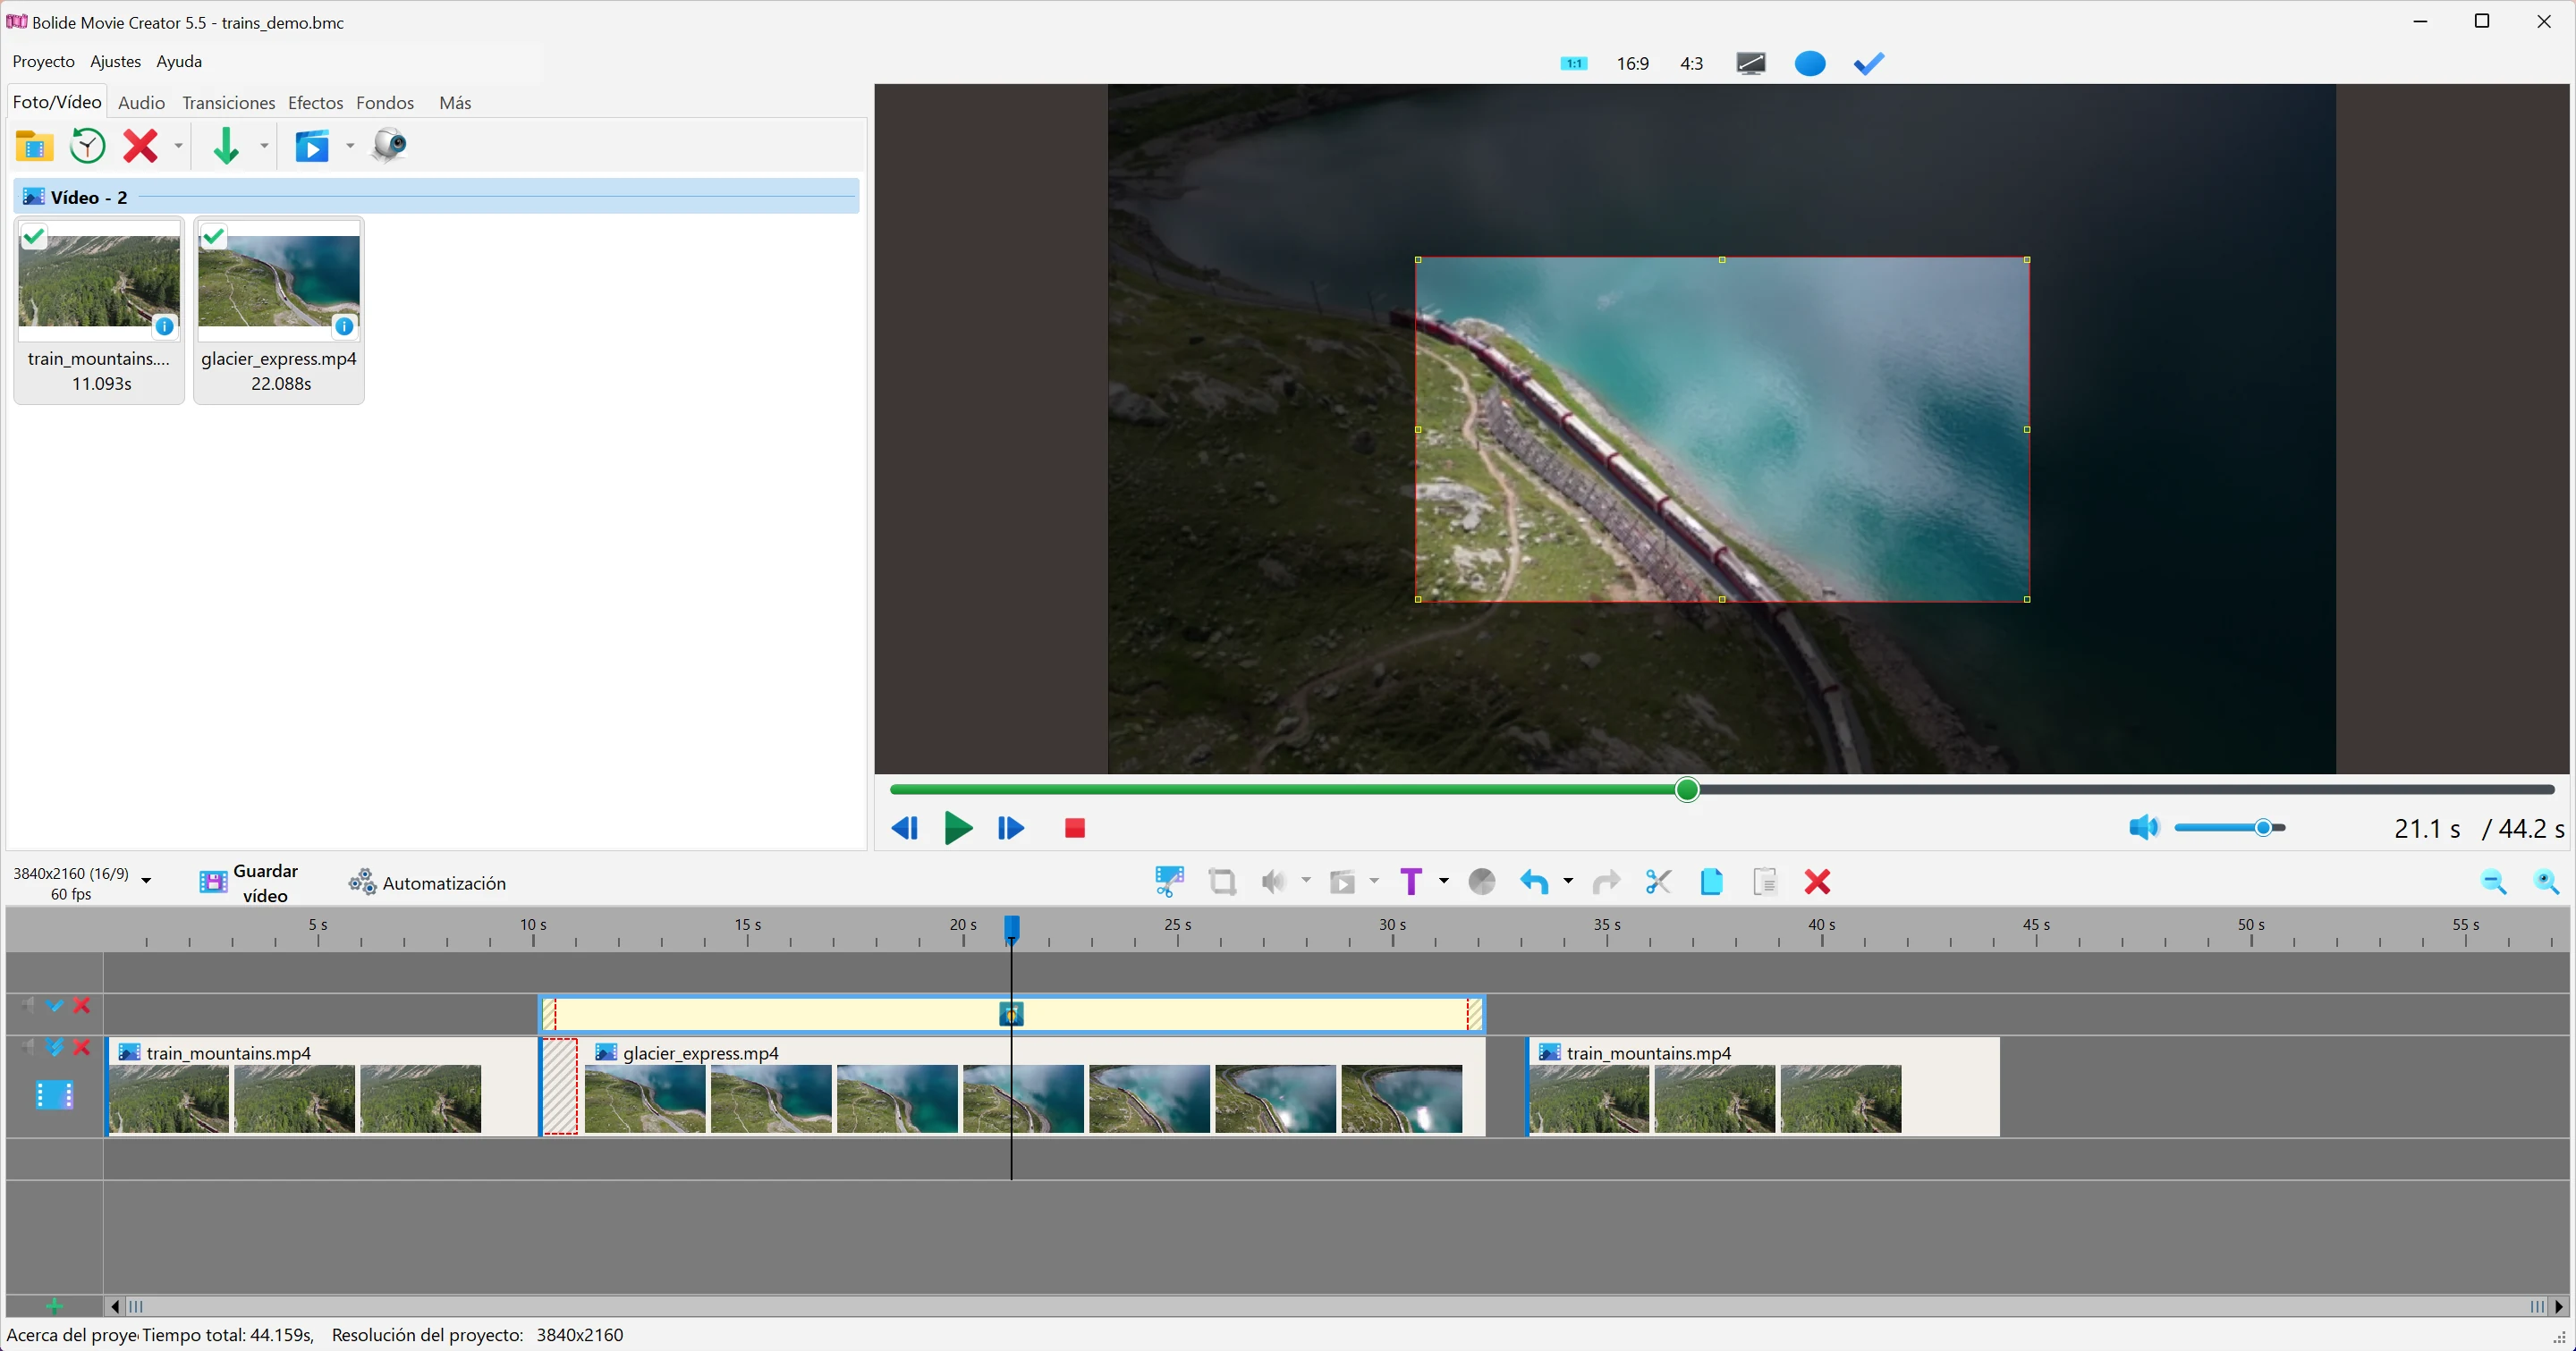Viewport: 2576px width, 1351px height.
Task: Cut with the scissors icon
Action: [x=1658, y=882]
